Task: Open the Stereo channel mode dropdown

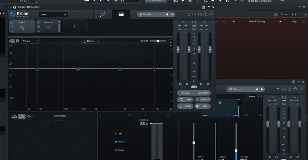Action: click(91, 41)
